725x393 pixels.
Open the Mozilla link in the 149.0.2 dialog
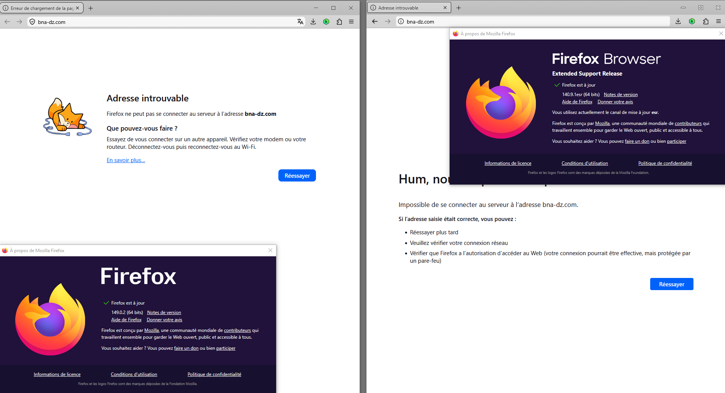pos(152,330)
